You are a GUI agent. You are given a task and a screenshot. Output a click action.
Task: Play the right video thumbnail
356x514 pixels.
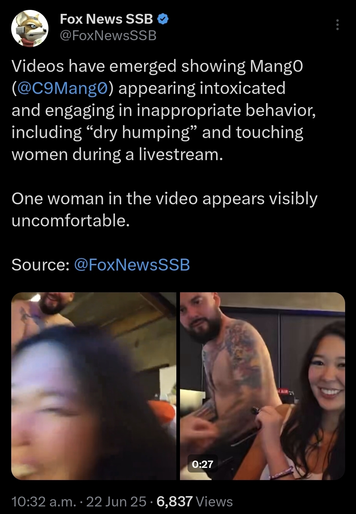262,386
